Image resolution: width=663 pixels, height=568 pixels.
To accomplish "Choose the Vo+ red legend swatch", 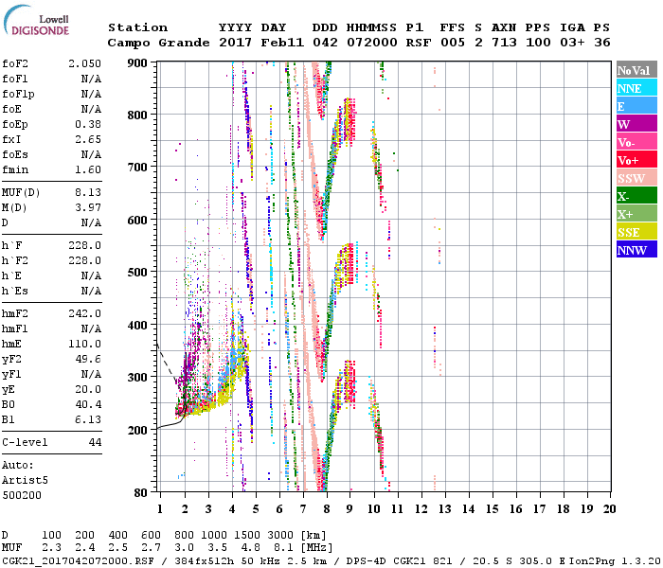I will (x=633, y=160).
